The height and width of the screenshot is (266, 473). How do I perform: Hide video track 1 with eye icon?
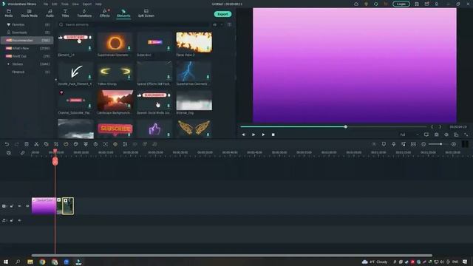[27, 206]
